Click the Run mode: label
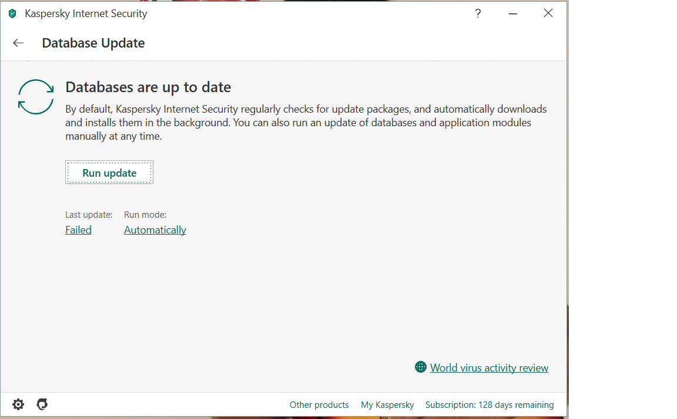677x419 pixels. coord(145,215)
